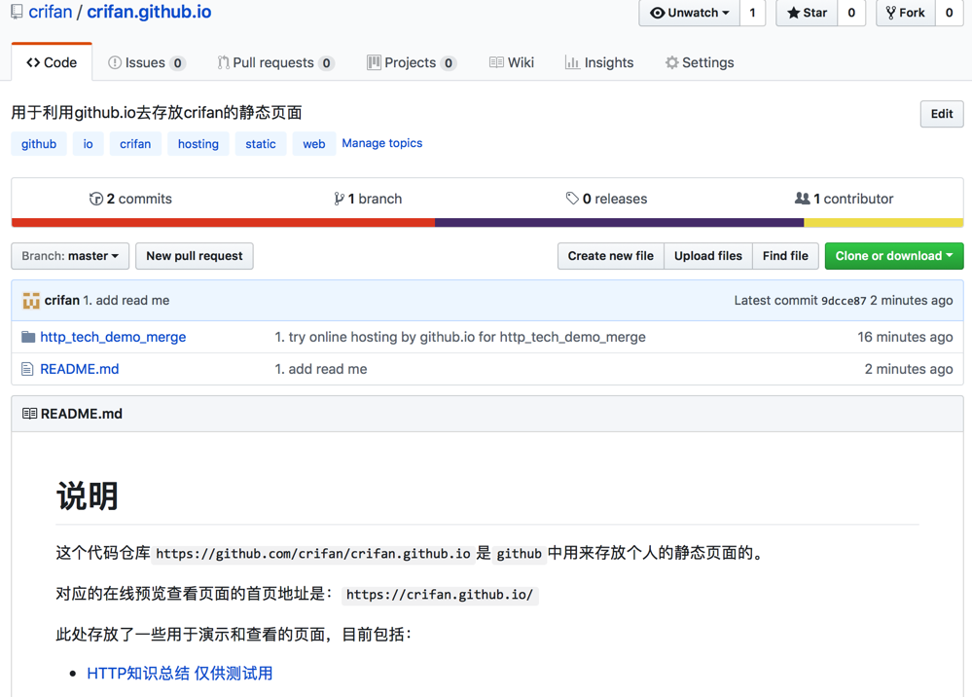Open the Clone or download dropdown

click(893, 256)
